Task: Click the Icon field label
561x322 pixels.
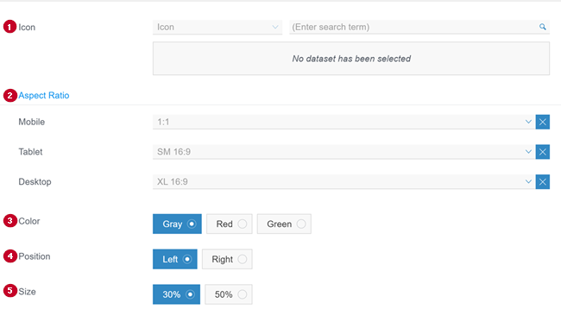Action: 27,27
